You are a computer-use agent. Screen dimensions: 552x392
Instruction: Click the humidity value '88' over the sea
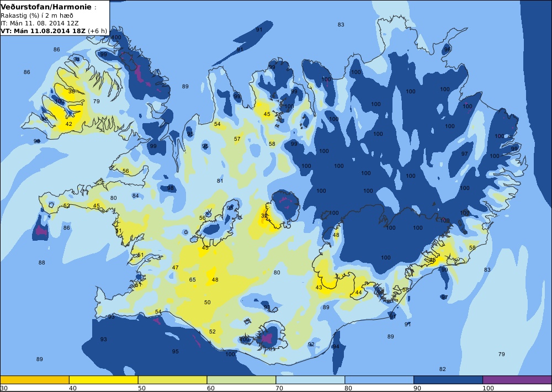point(42,262)
